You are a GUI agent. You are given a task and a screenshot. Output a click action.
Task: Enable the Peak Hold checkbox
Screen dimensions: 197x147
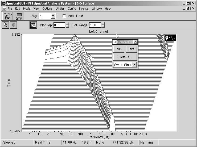[64, 16]
